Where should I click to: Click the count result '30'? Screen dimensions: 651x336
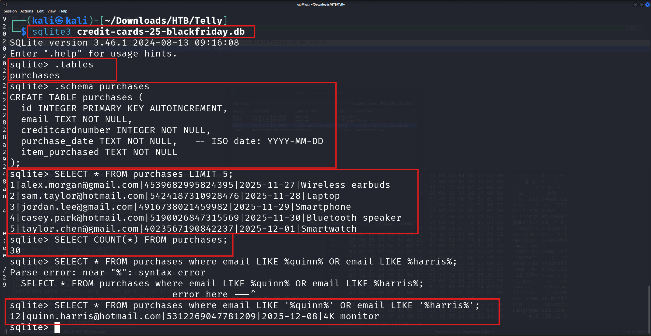15,251
